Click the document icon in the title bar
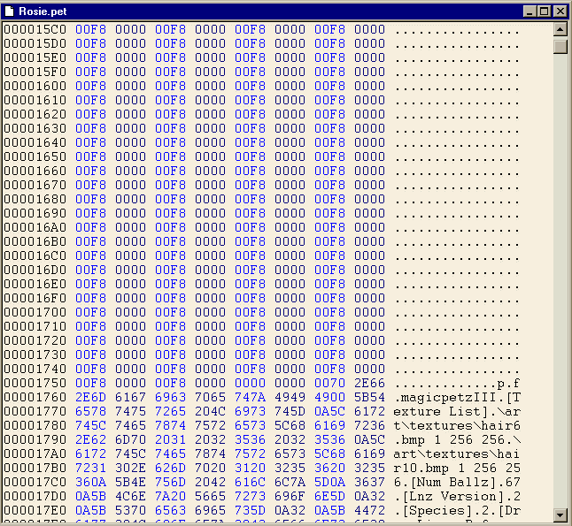Screen dimensions: 572x526 pyautogui.click(x=11, y=11)
